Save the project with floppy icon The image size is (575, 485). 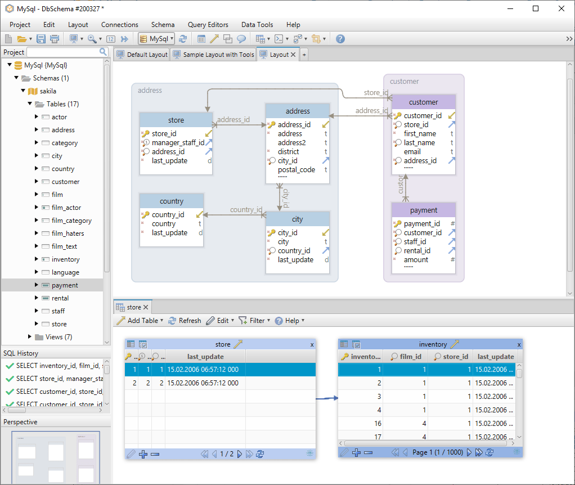coord(41,39)
